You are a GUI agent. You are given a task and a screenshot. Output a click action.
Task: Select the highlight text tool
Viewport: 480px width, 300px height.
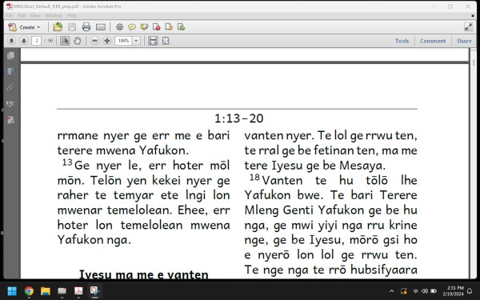point(144,27)
